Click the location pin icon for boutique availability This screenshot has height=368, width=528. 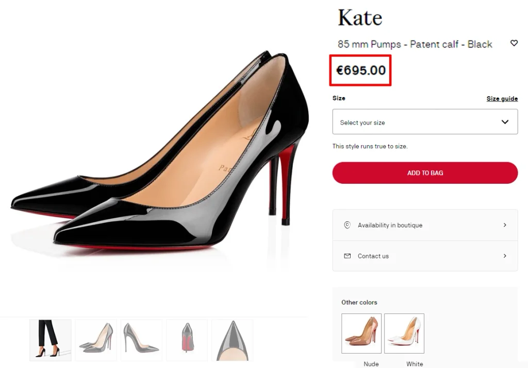coord(347,225)
